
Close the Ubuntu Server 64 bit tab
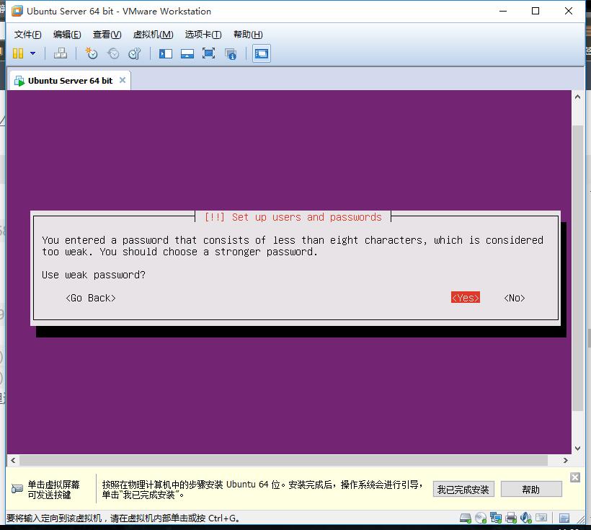(x=122, y=80)
